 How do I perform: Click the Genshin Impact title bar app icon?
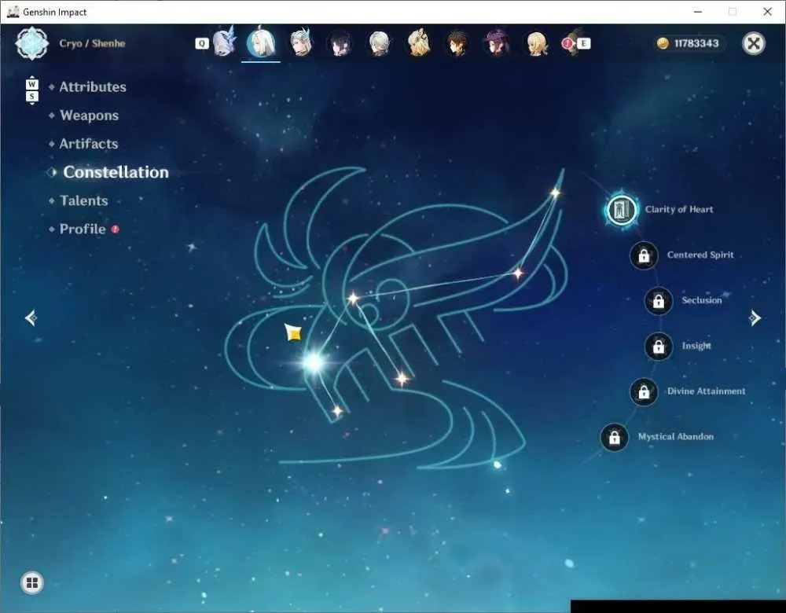point(13,12)
